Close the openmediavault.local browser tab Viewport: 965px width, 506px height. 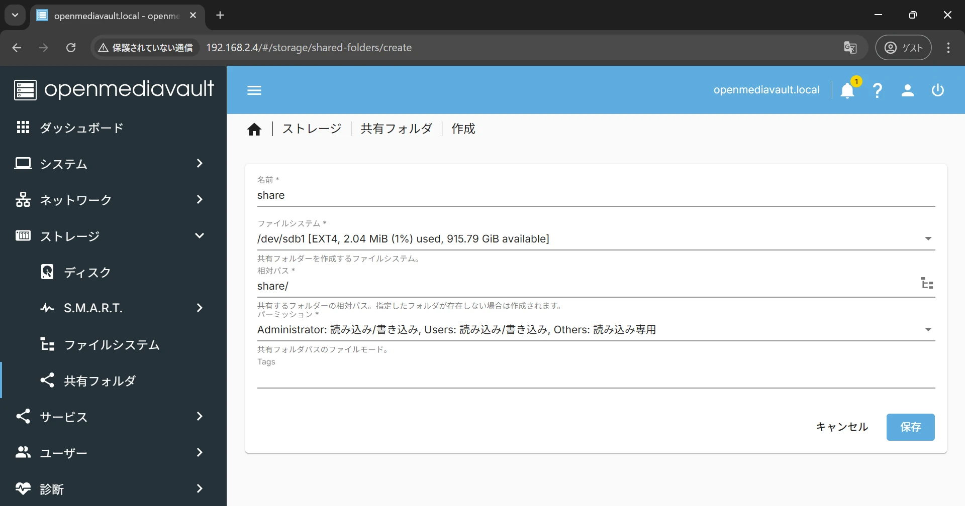[193, 16]
